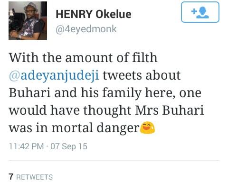Open the @4eyedmonk handle
The image size is (228, 190).
point(86,29)
